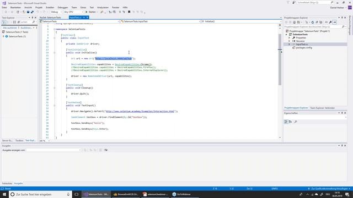Click 'Alle ausführen' in Test-Explorer
The image size is (353, 198).
[10, 28]
